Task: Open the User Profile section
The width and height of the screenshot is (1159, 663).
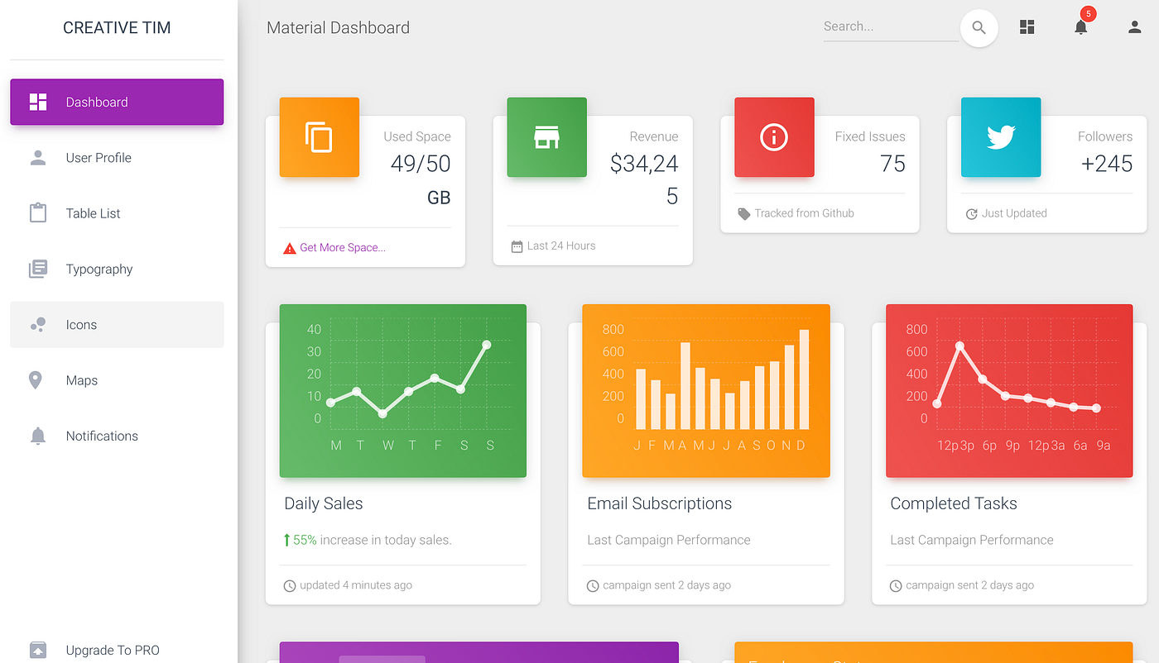Action: point(98,157)
